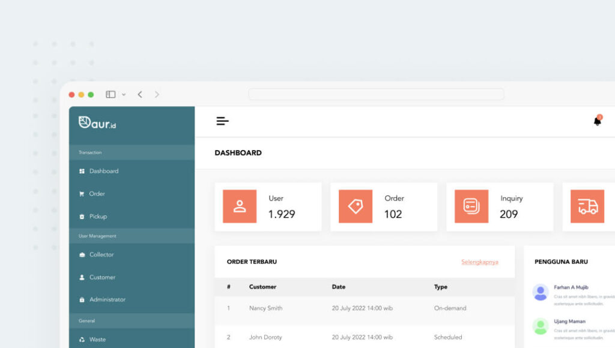Click the orange delivery truck icon
615x348 pixels.
click(587, 206)
